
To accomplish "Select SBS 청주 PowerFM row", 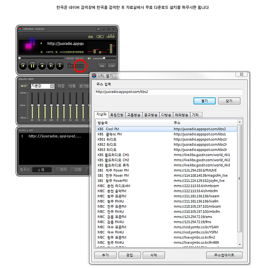I will 166,181.
